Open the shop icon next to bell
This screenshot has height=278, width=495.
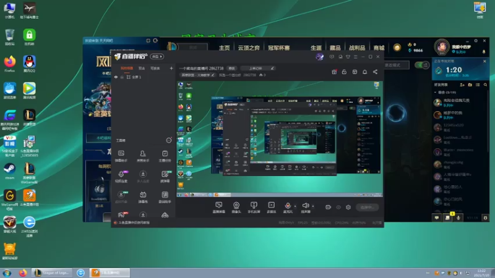[x=355, y=72]
